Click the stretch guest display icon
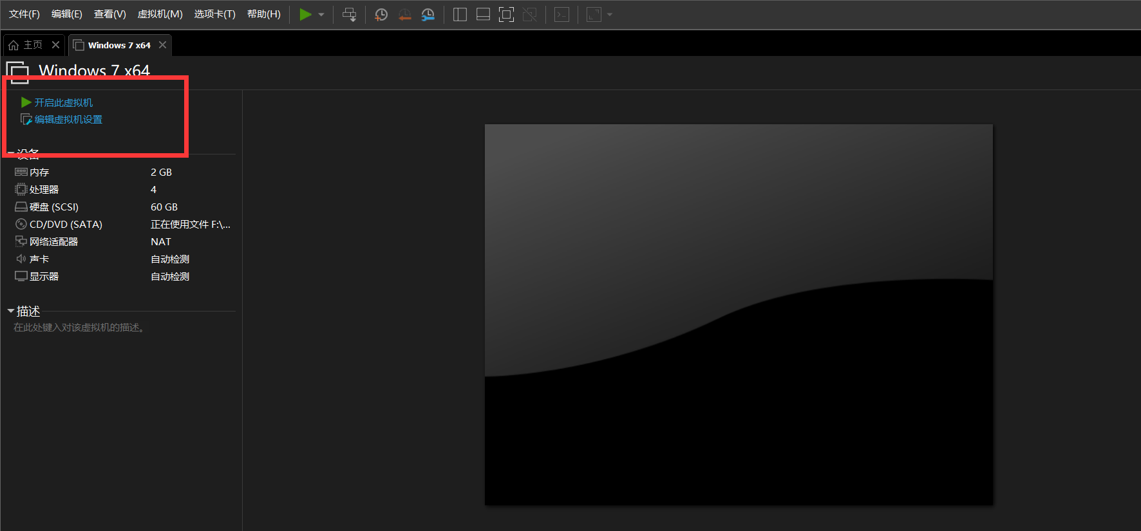The height and width of the screenshot is (531, 1141). (594, 14)
